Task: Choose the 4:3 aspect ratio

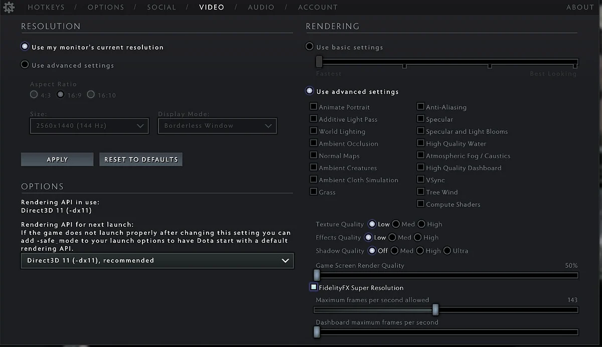Action: 34,94
